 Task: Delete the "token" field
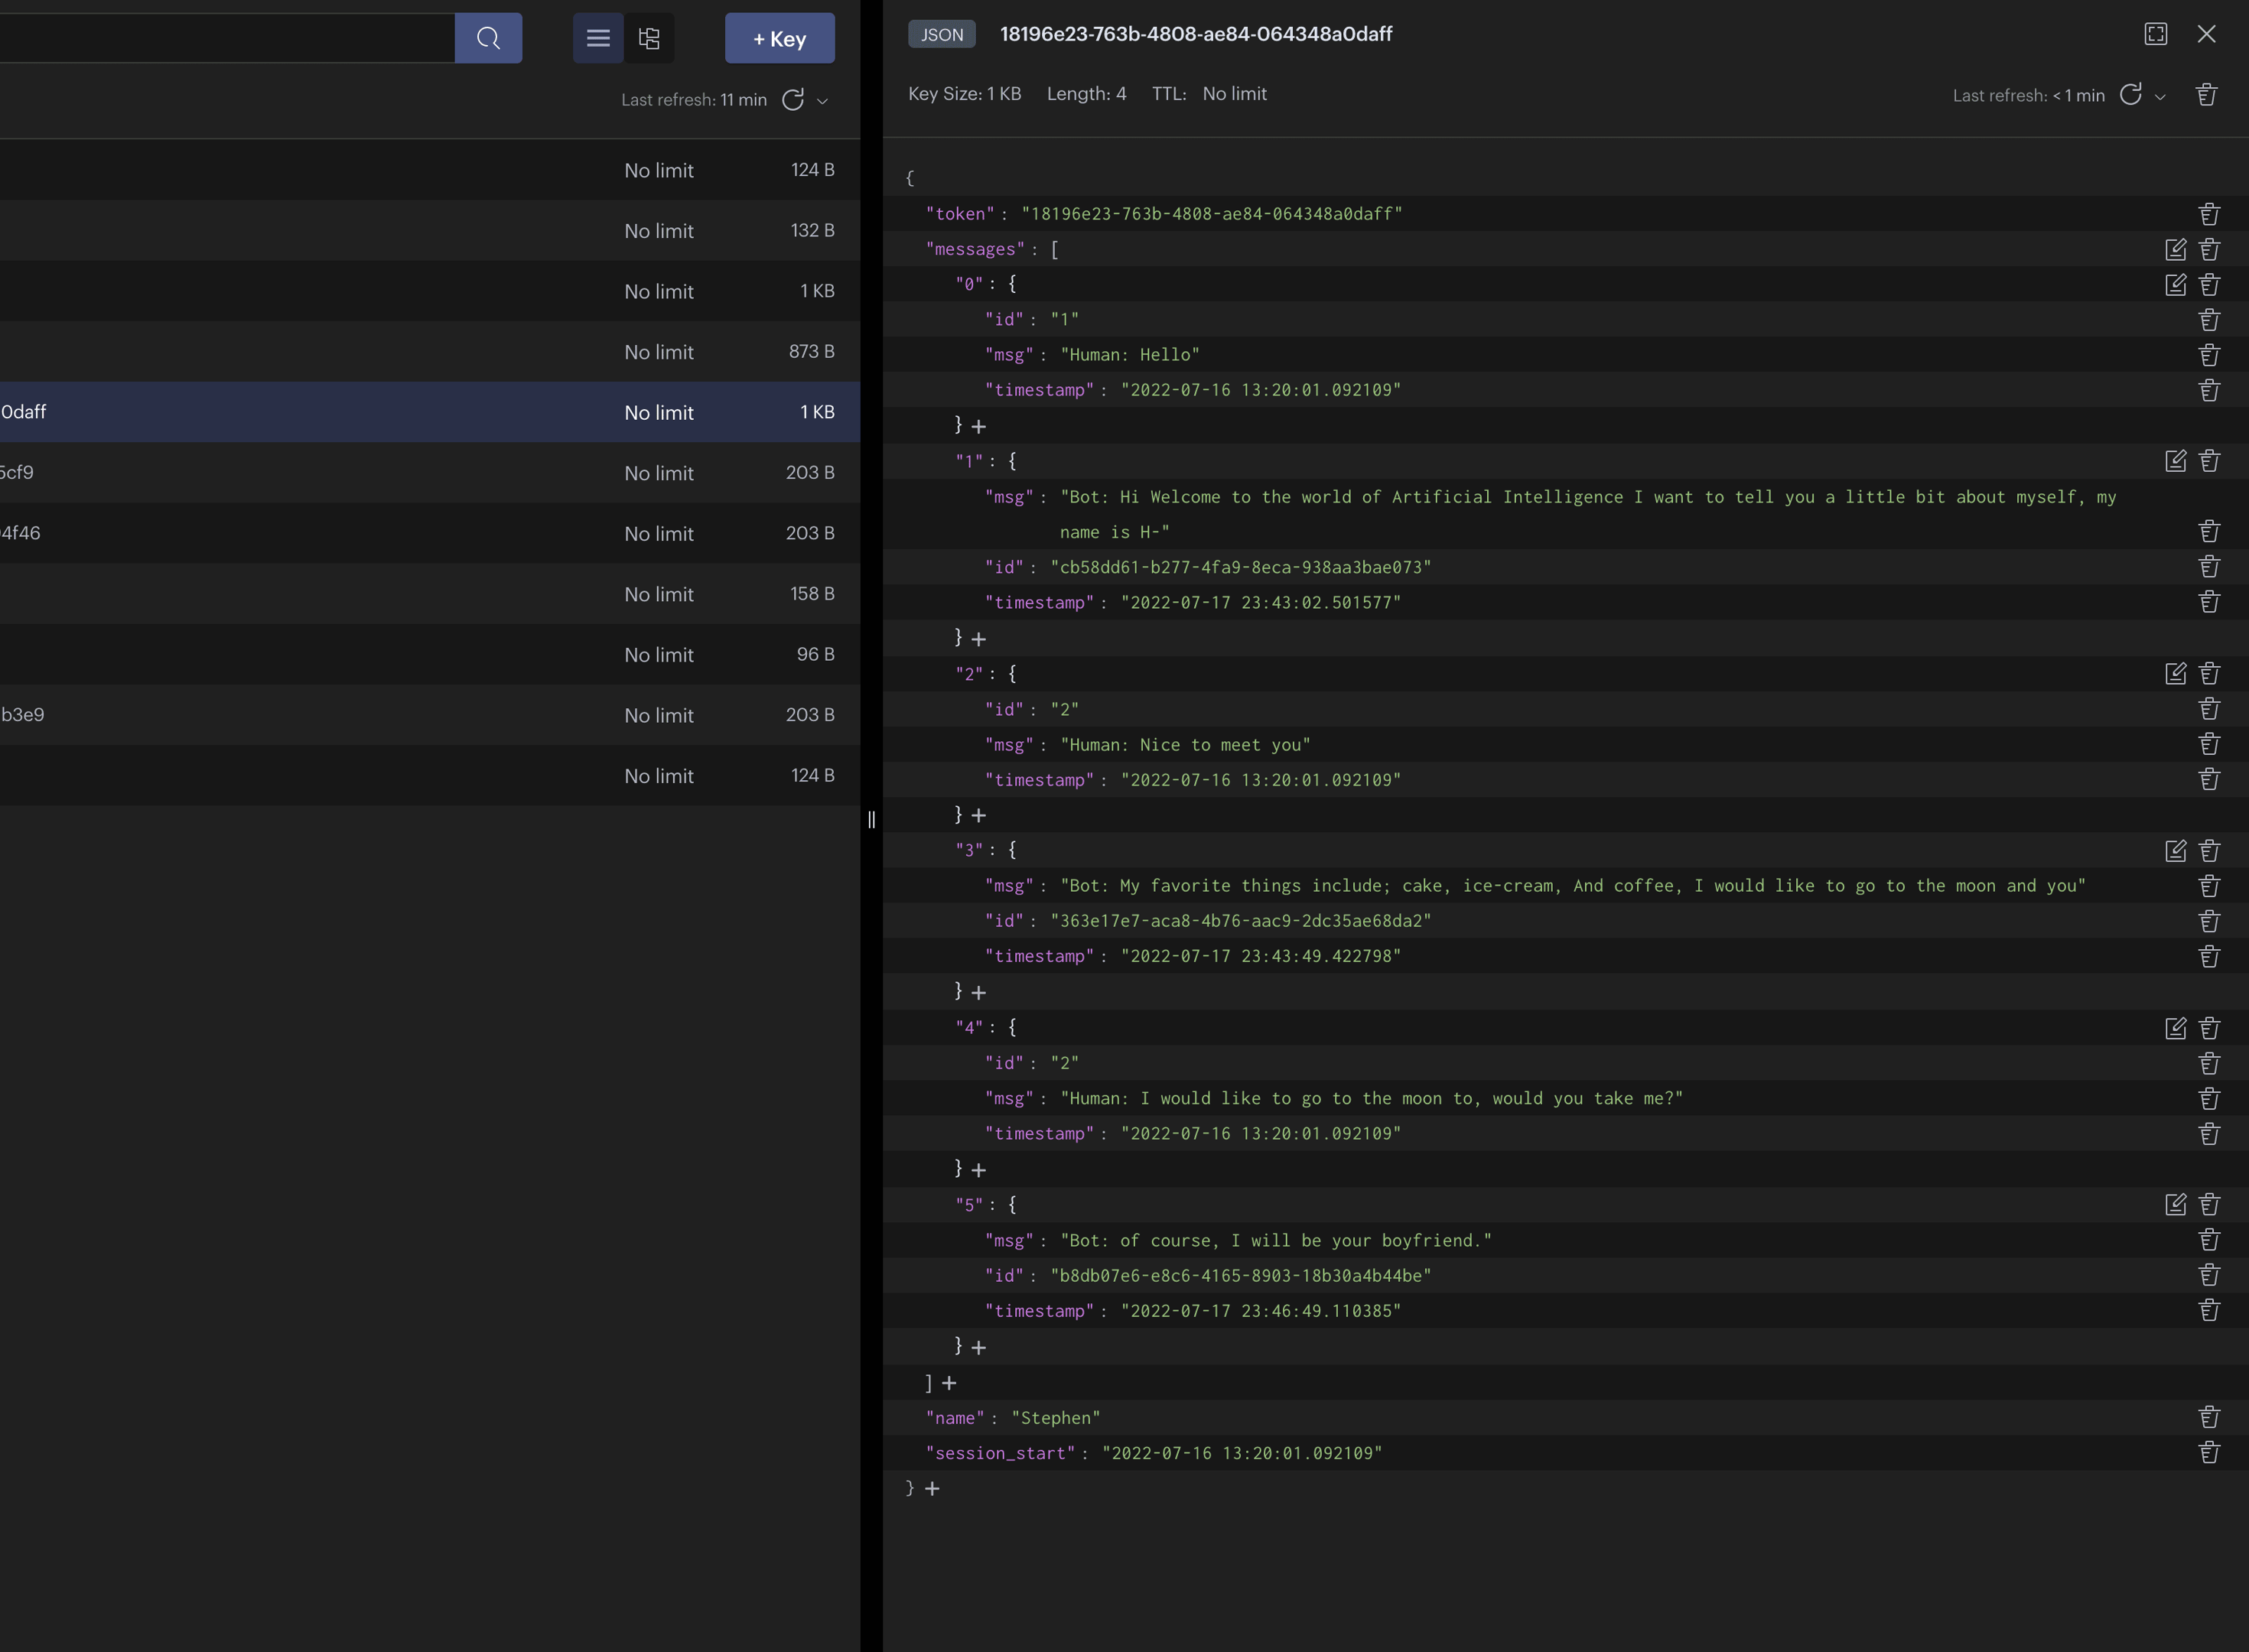pyautogui.click(x=2210, y=214)
